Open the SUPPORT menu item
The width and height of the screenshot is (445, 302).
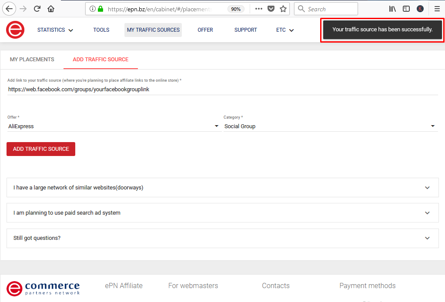pos(245,30)
